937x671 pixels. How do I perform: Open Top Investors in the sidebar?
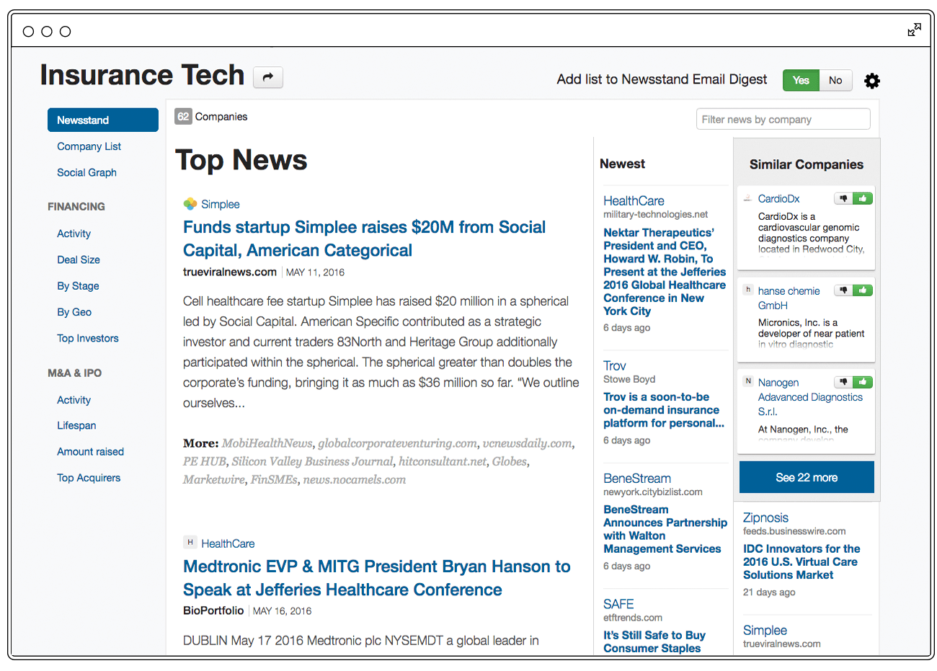(x=88, y=338)
